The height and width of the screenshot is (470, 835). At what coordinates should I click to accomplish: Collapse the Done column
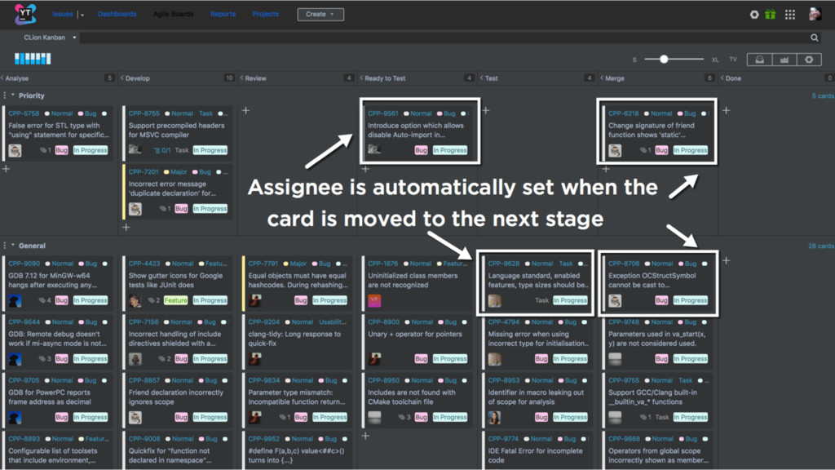point(722,78)
